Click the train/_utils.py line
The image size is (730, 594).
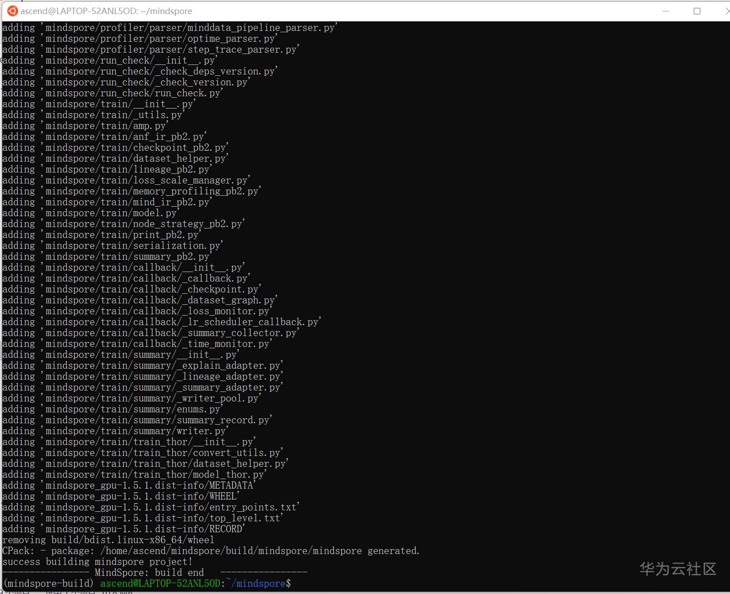pyautogui.click(x=94, y=115)
